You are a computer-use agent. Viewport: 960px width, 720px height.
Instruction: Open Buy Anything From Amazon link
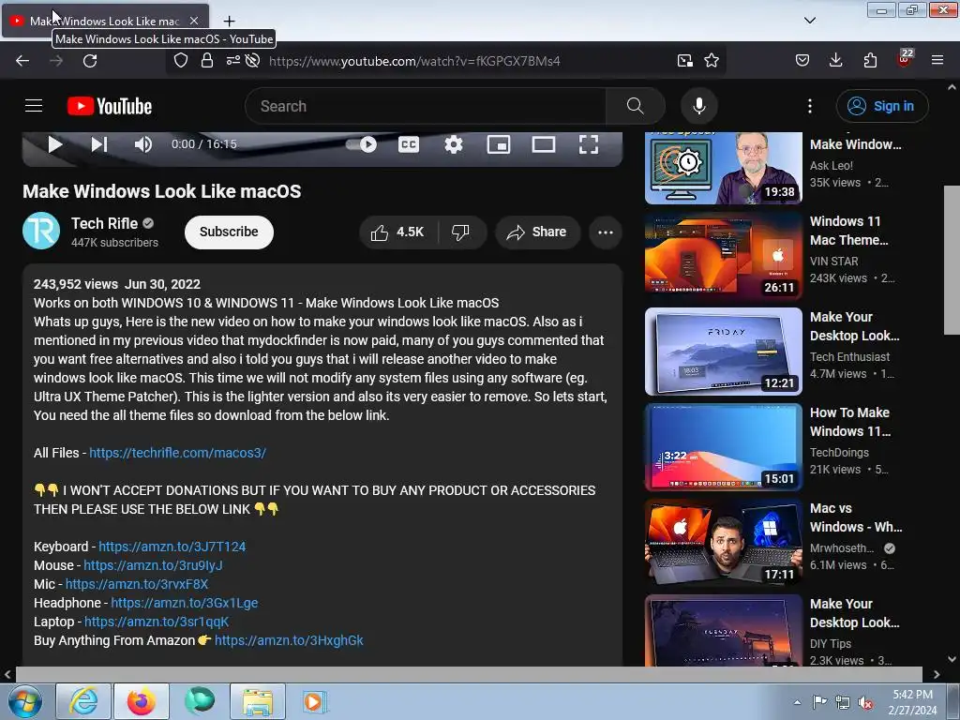tap(289, 640)
